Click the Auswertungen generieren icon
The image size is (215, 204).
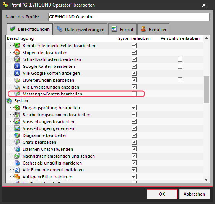click(17, 128)
